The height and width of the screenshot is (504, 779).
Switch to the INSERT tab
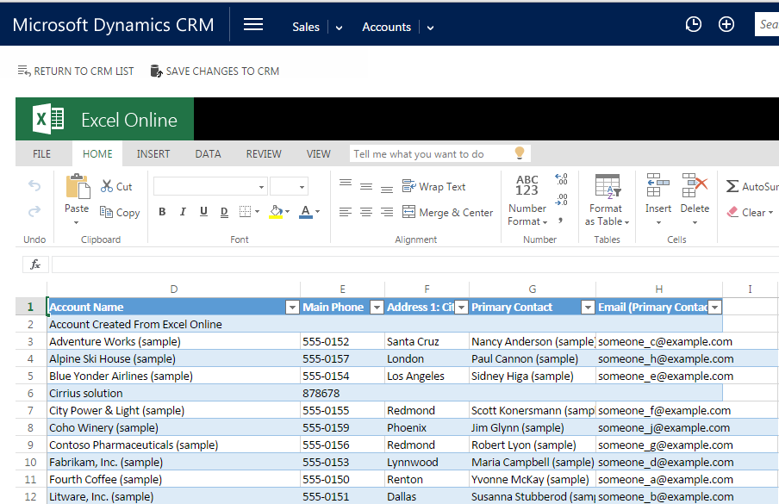point(153,154)
